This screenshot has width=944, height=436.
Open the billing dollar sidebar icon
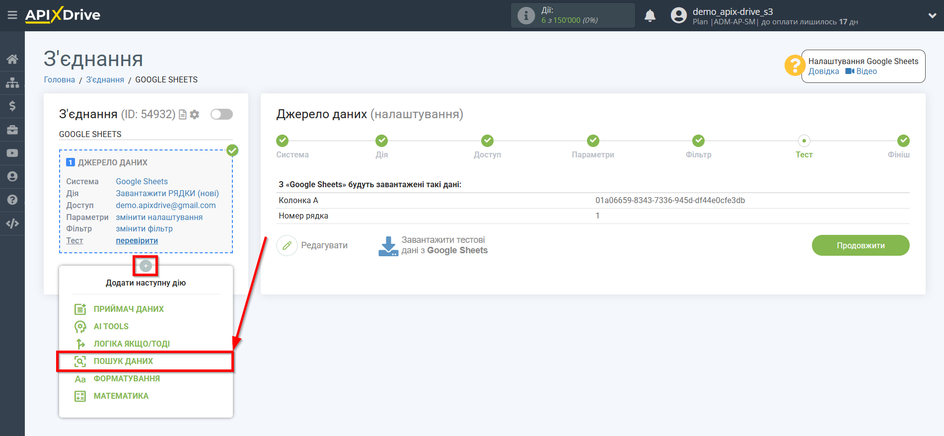[12, 106]
